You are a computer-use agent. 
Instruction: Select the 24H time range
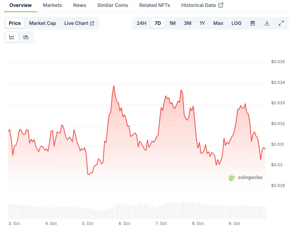point(141,23)
